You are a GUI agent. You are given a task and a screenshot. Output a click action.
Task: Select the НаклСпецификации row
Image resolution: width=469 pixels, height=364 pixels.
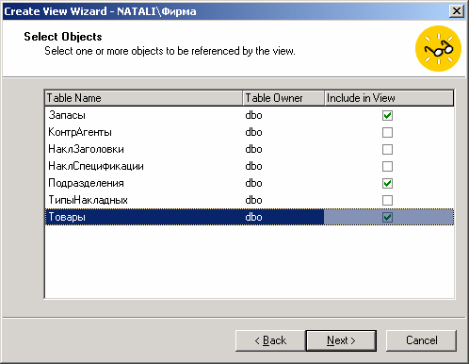250,166
